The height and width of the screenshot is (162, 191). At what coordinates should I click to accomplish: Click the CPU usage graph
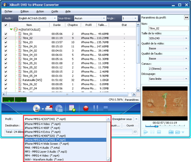[x=14, y=100]
